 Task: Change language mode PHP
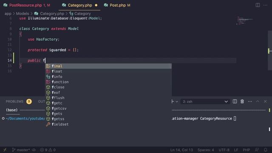246,150
